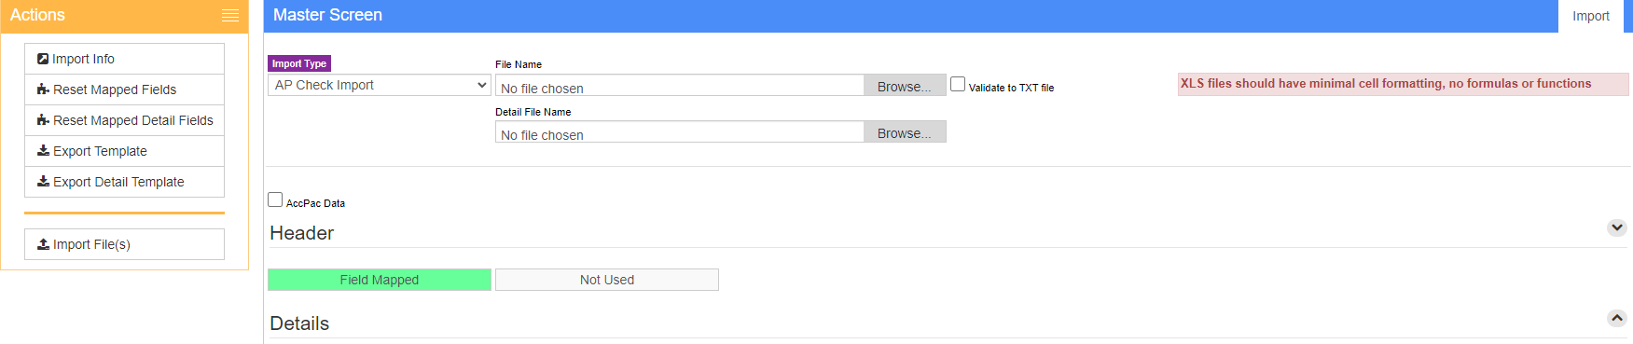Screen dimensions: 1633x344
Task: Click the green Field Mapped legend
Action: click(x=380, y=280)
